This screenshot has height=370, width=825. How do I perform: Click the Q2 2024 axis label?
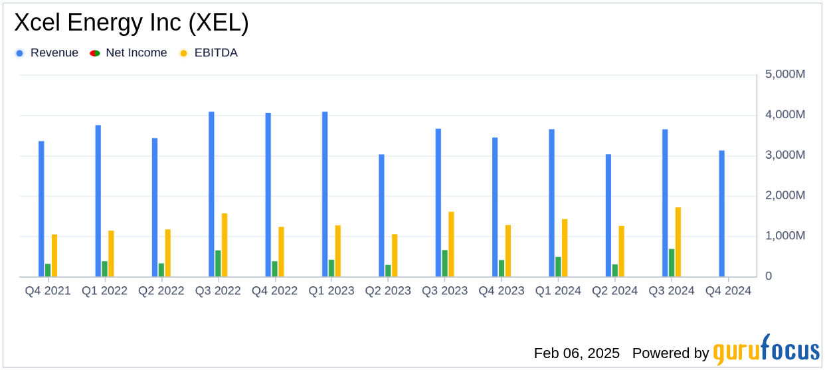(x=614, y=291)
